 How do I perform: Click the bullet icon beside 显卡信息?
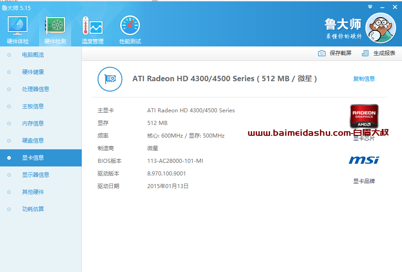(9, 158)
